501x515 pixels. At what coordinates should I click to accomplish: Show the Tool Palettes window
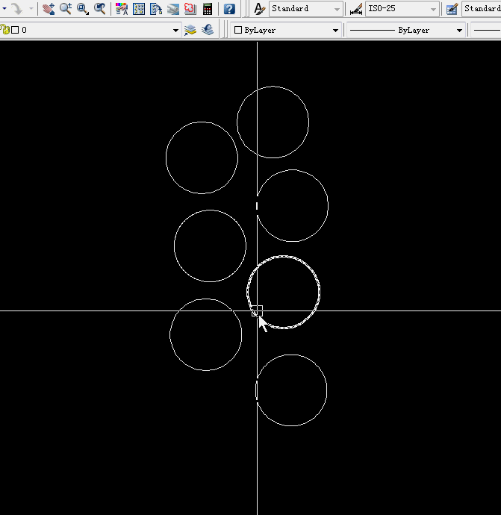tap(156, 9)
